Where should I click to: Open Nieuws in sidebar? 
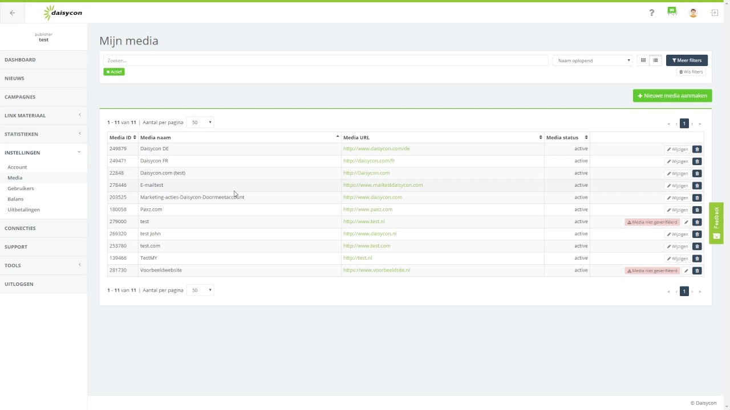pyautogui.click(x=43, y=78)
